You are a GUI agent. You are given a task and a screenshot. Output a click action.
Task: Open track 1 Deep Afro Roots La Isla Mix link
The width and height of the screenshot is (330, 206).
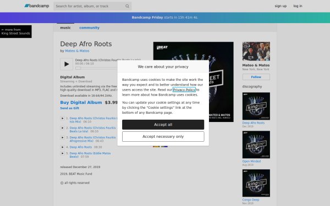94,120
